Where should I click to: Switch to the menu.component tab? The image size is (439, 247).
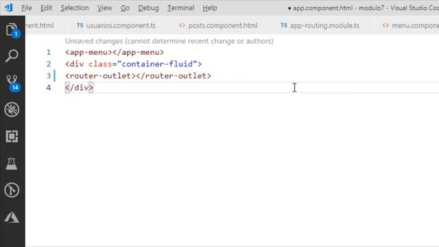click(x=406, y=25)
